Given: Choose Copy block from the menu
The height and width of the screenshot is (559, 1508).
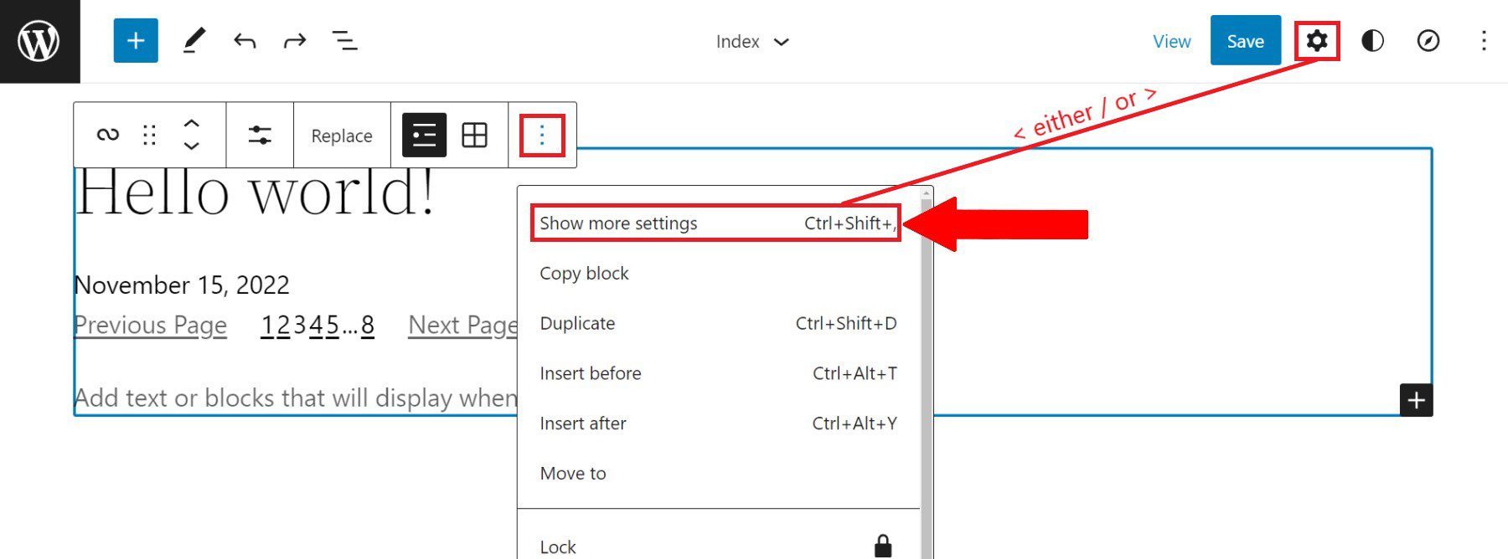Looking at the screenshot, I should point(584,273).
